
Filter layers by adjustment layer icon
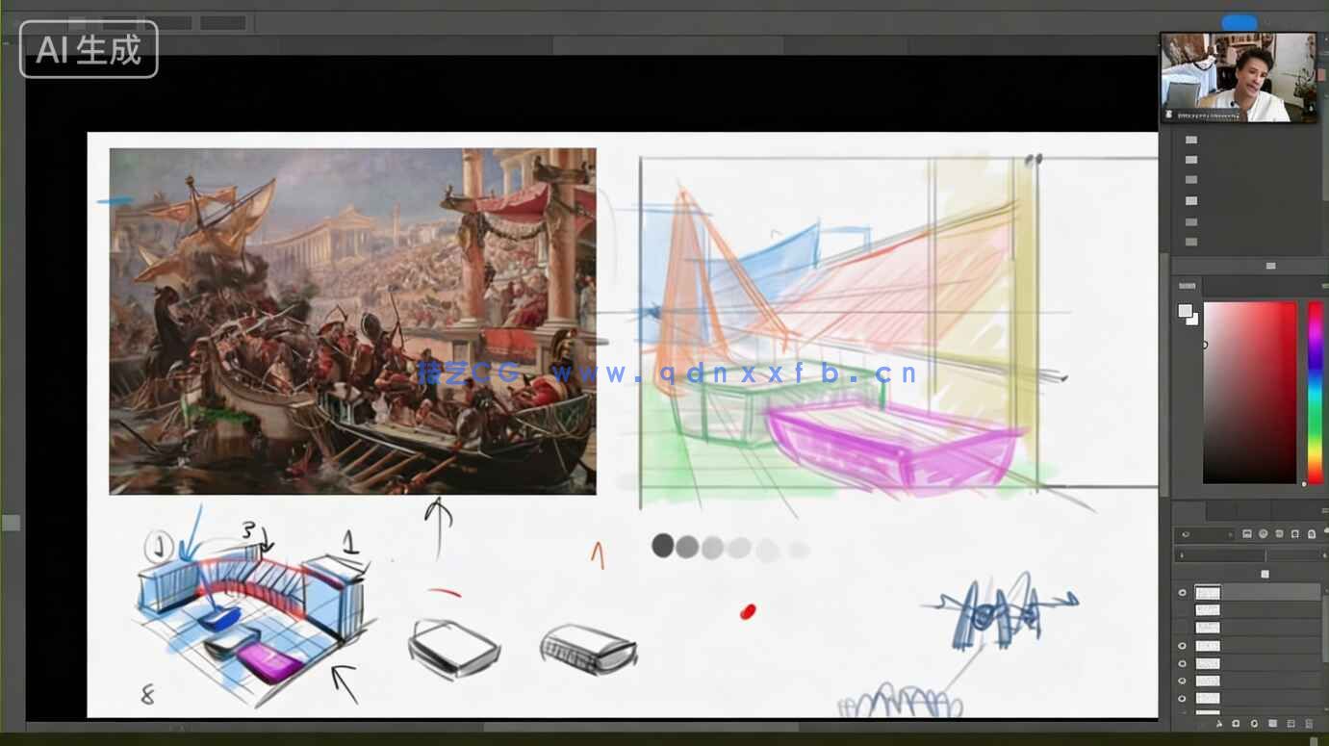pos(1264,533)
